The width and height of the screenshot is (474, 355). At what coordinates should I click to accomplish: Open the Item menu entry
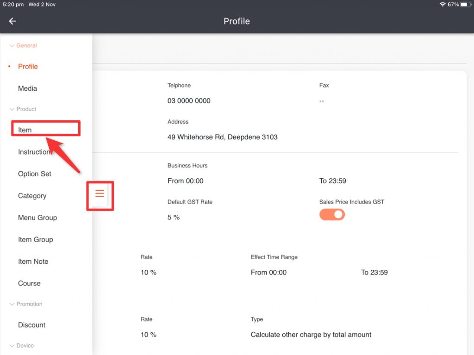click(25, 130)
